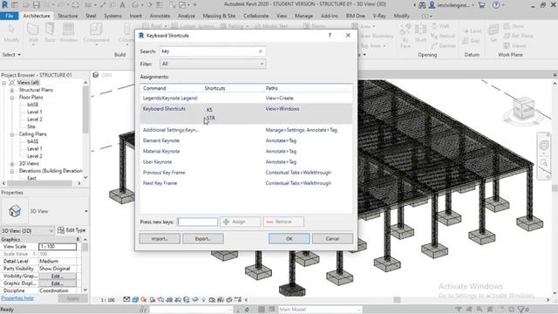Select the Keyboard Shortcuts command row
This screenshot has width=558, height=314.
[246, 114]
